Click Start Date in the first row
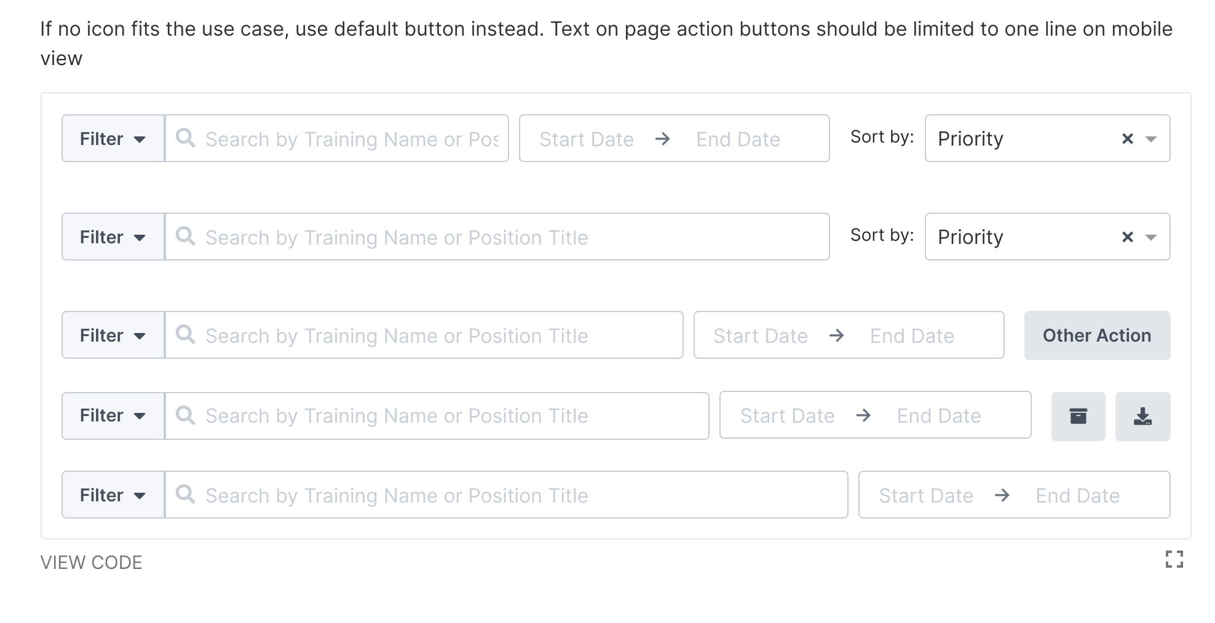The height and width of the screenshot is (623, 1215). pos(586,139)
